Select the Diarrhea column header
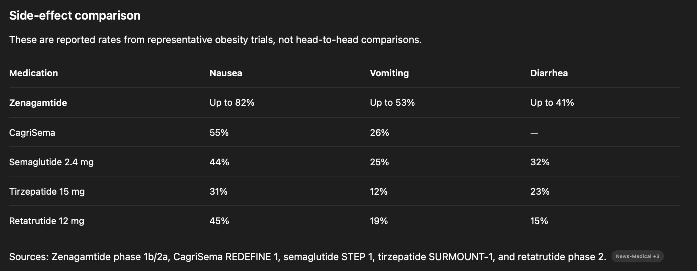The width and height of the screenshot is (697, 271). click(x=549, y=73)
